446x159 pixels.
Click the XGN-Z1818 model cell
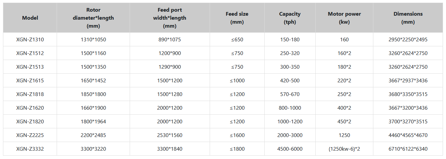pyautogui.click(x=30, y=94)
